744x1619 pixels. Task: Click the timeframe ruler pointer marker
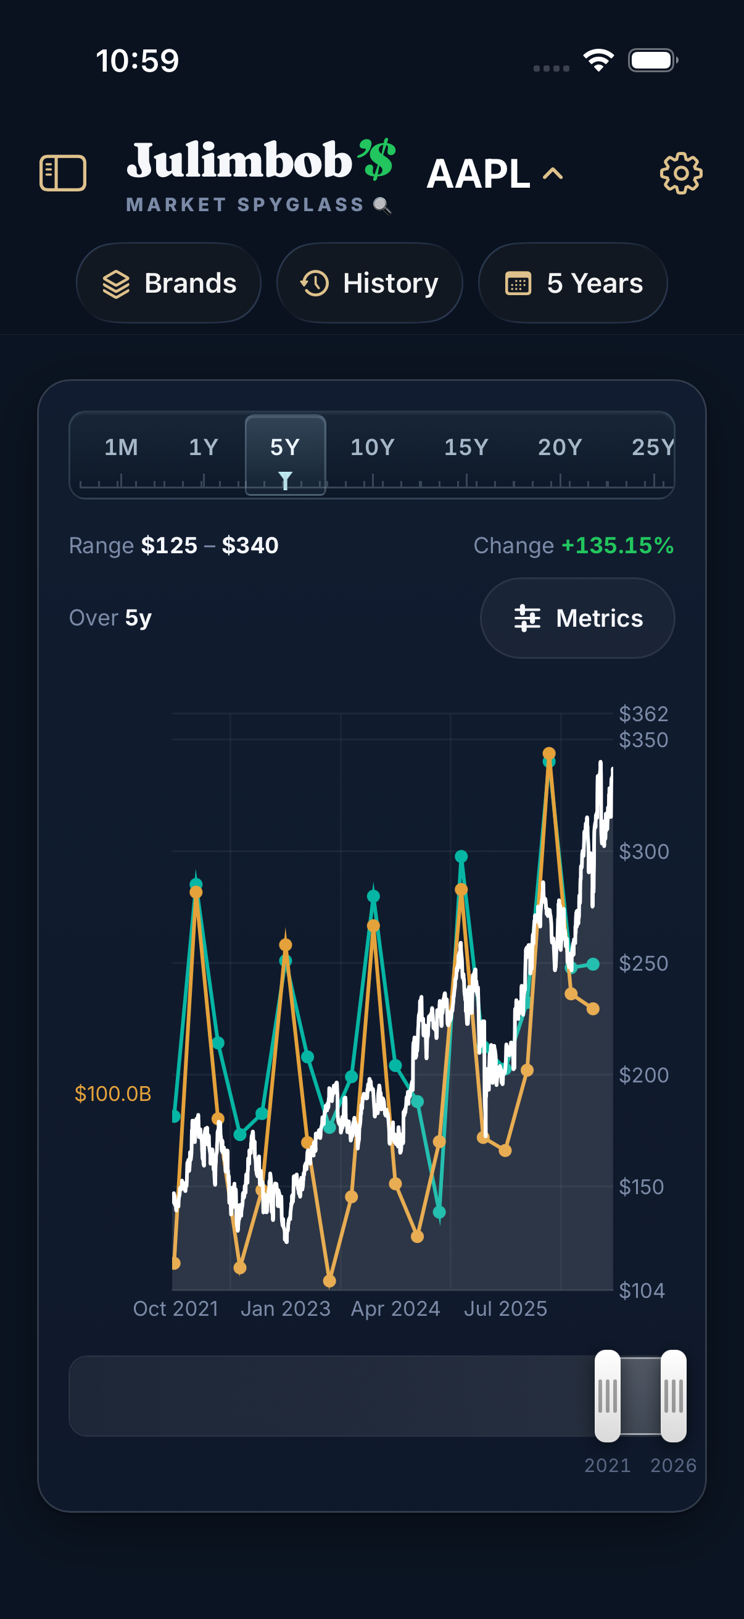[285, 480]
